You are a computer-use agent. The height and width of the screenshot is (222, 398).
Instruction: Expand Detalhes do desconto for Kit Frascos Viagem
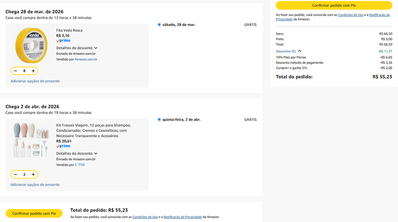click(x=77, y=153)
